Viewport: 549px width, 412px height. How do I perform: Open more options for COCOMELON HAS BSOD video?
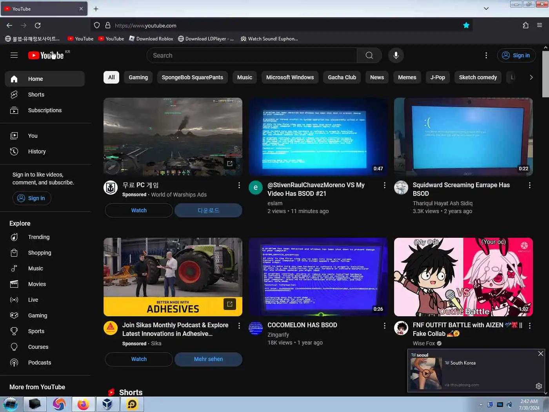(x=384, y=326)
